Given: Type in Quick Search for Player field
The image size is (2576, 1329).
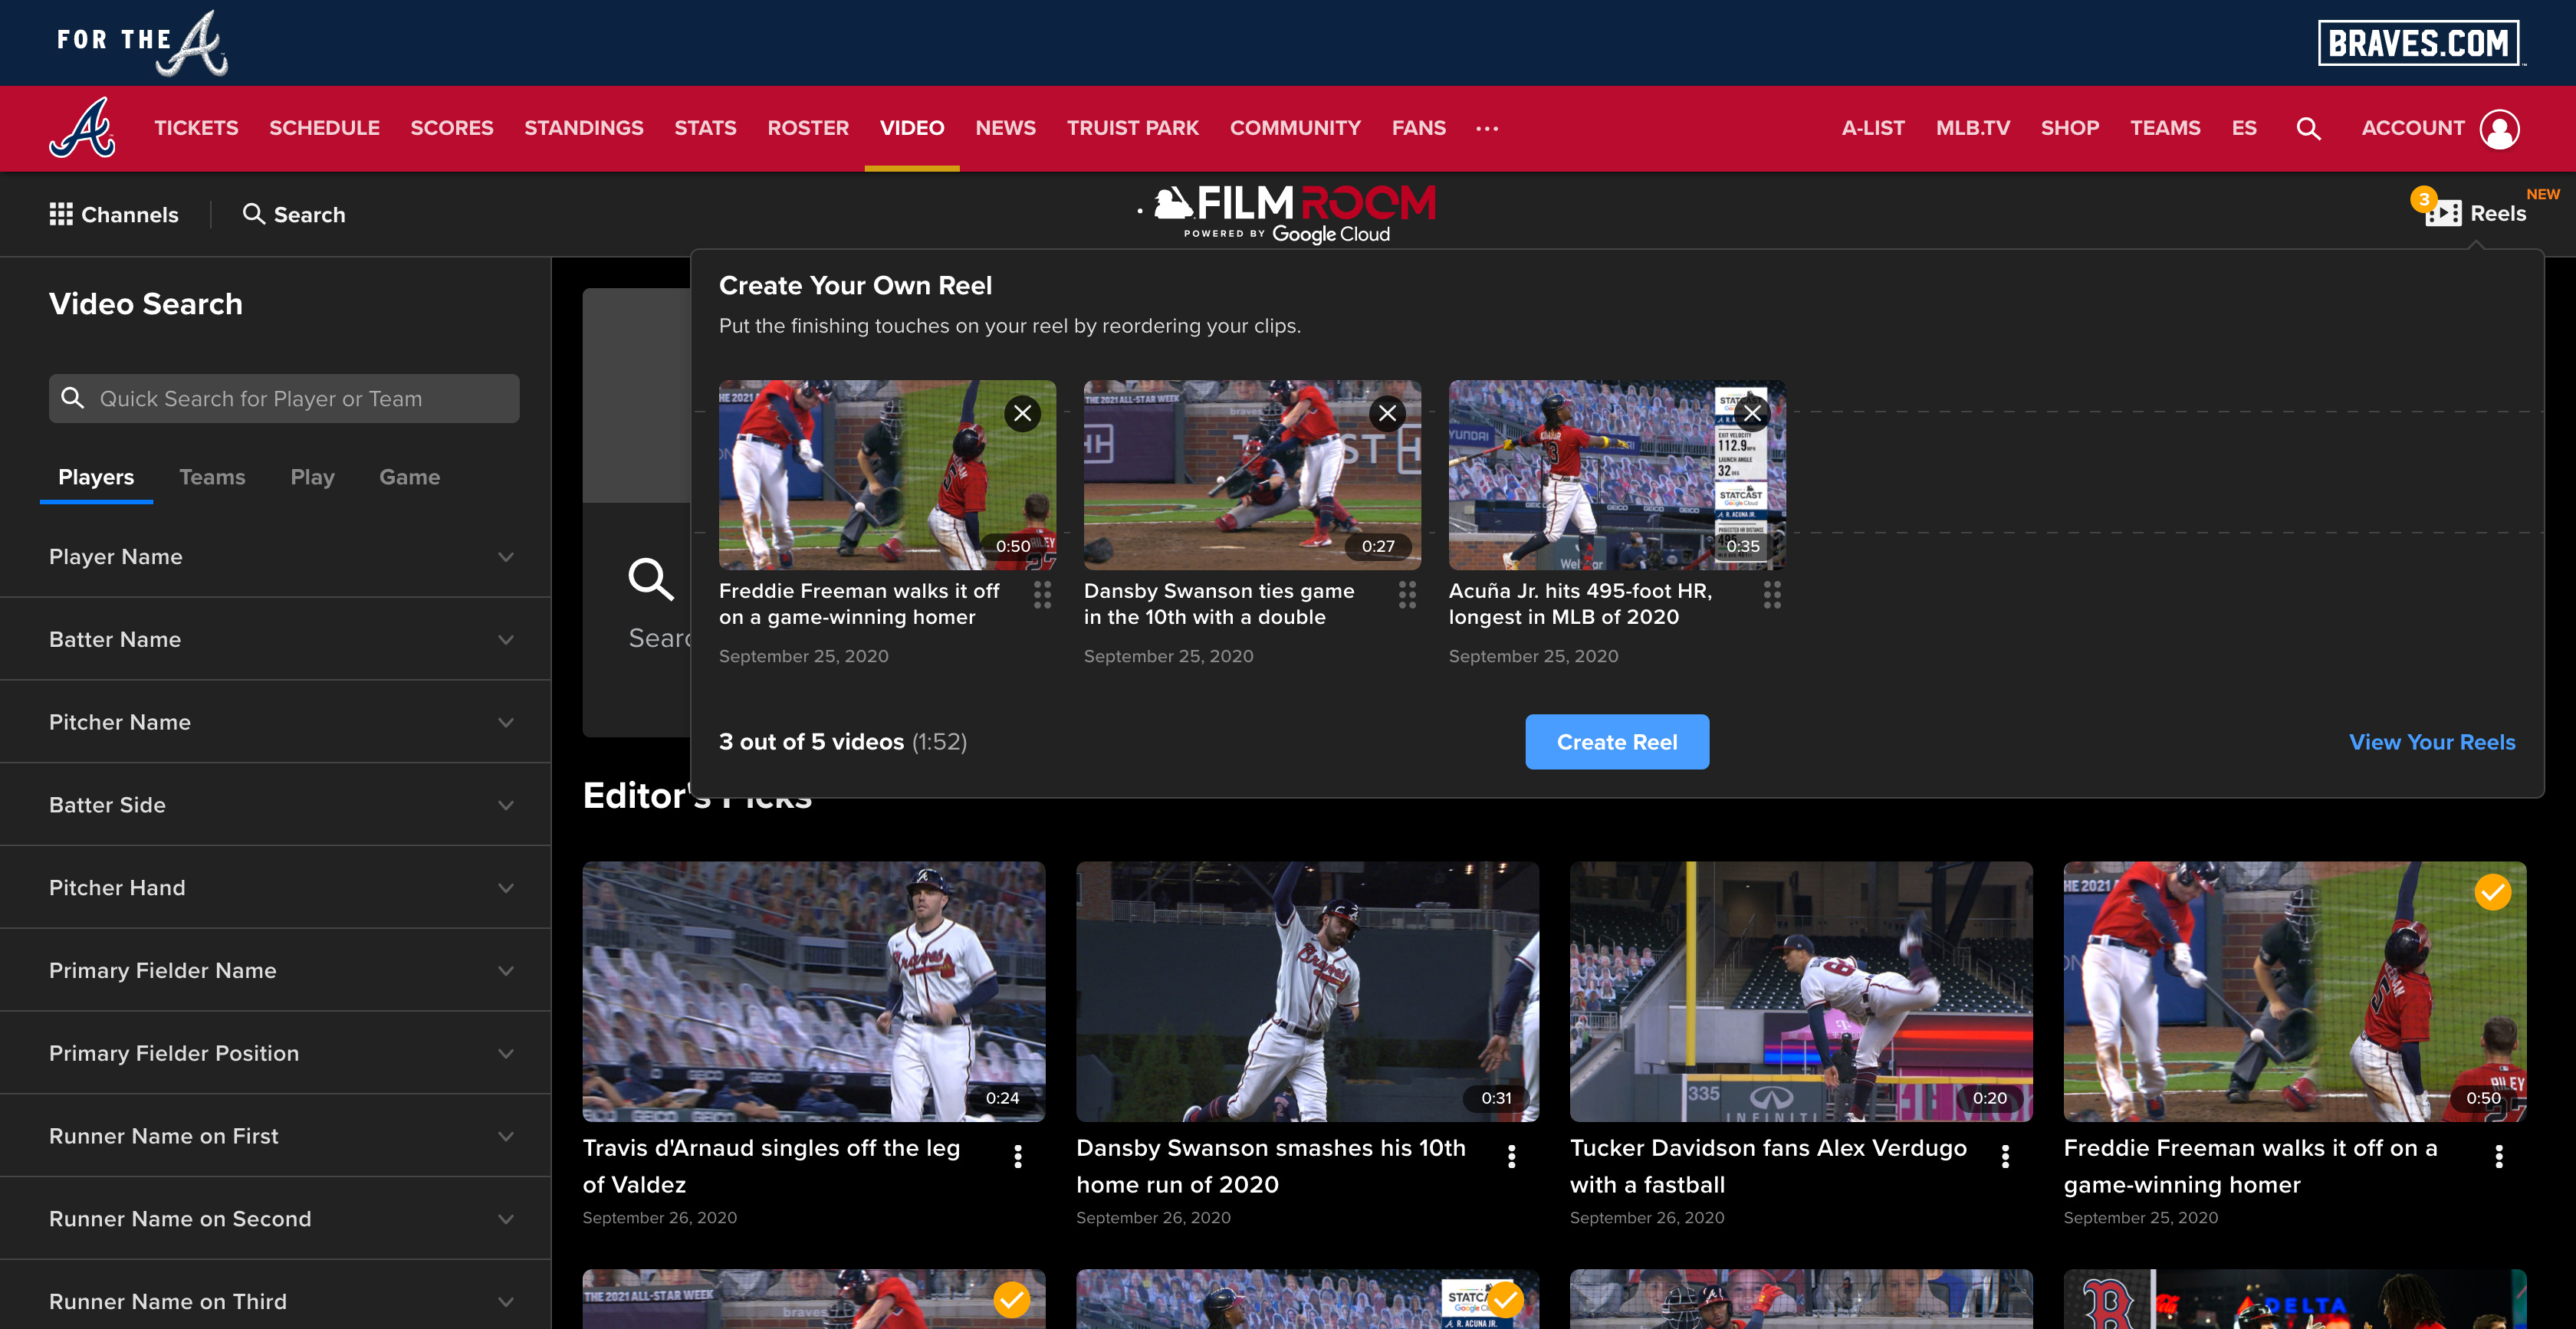Looking at the screenshot, I should [300, 399].
